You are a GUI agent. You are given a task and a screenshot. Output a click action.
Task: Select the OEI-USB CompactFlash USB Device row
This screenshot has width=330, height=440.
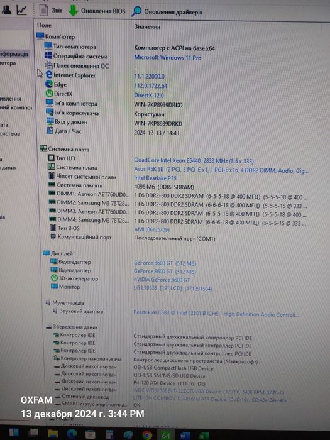[134, 367]
